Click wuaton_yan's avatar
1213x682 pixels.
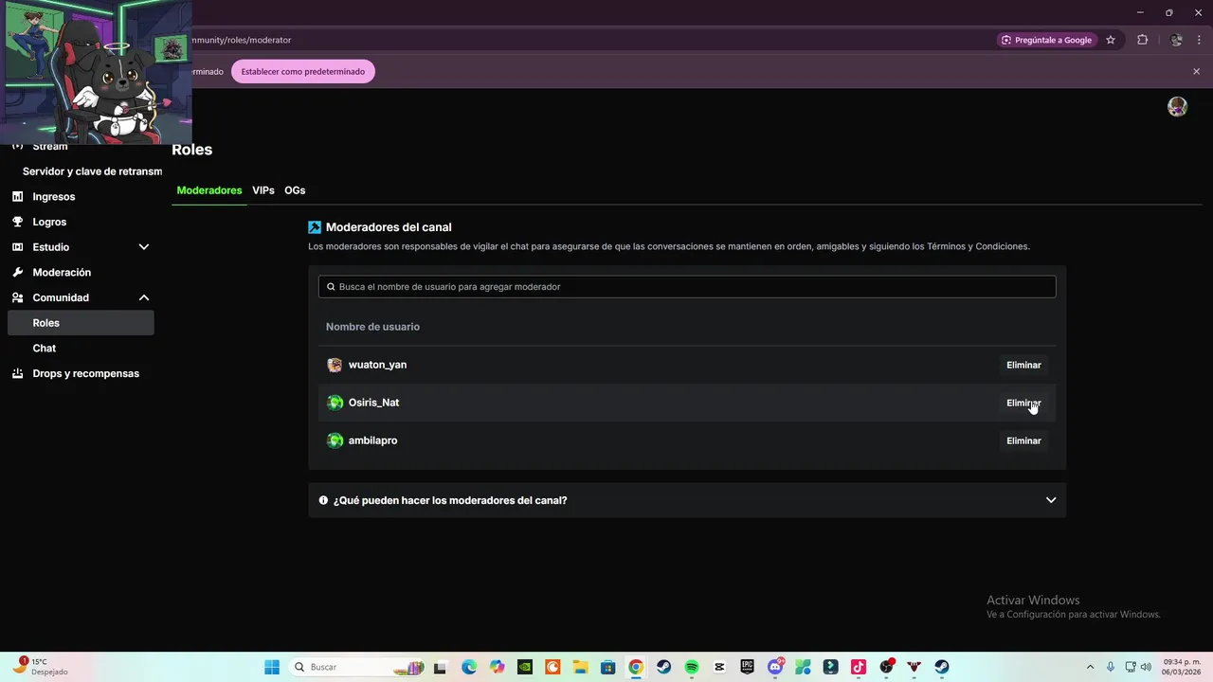click(x=335, y=365)
